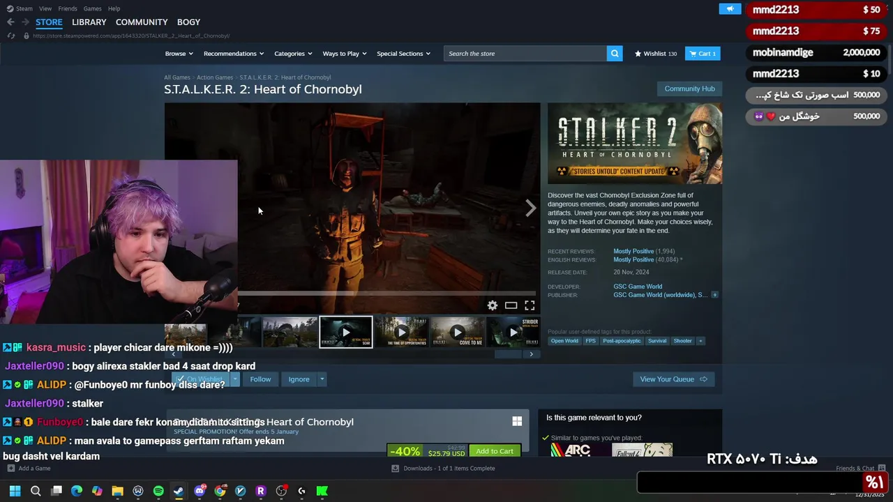Click inside the Search the store field
The height and width of the screenshot is (502, 893).
point(525,54)
